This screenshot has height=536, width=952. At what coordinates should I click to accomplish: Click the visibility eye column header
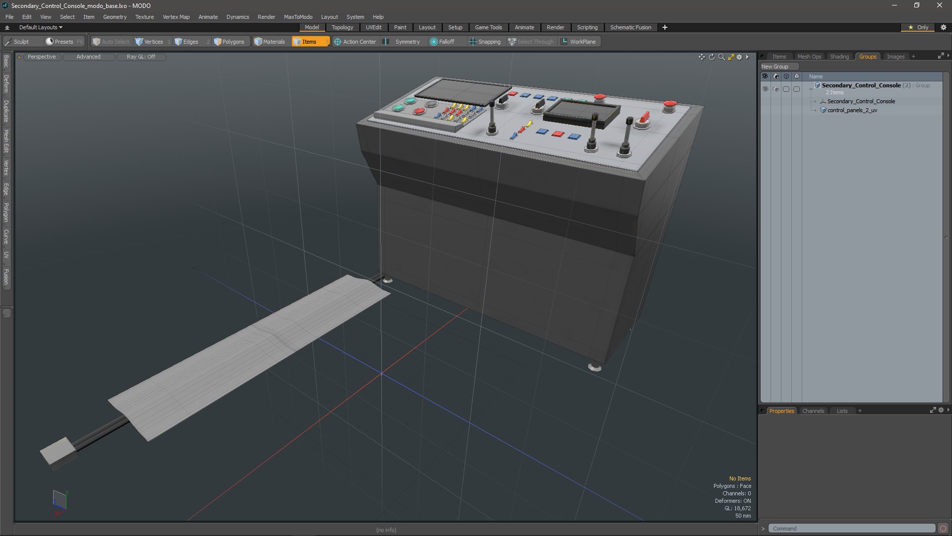(765, 76)
